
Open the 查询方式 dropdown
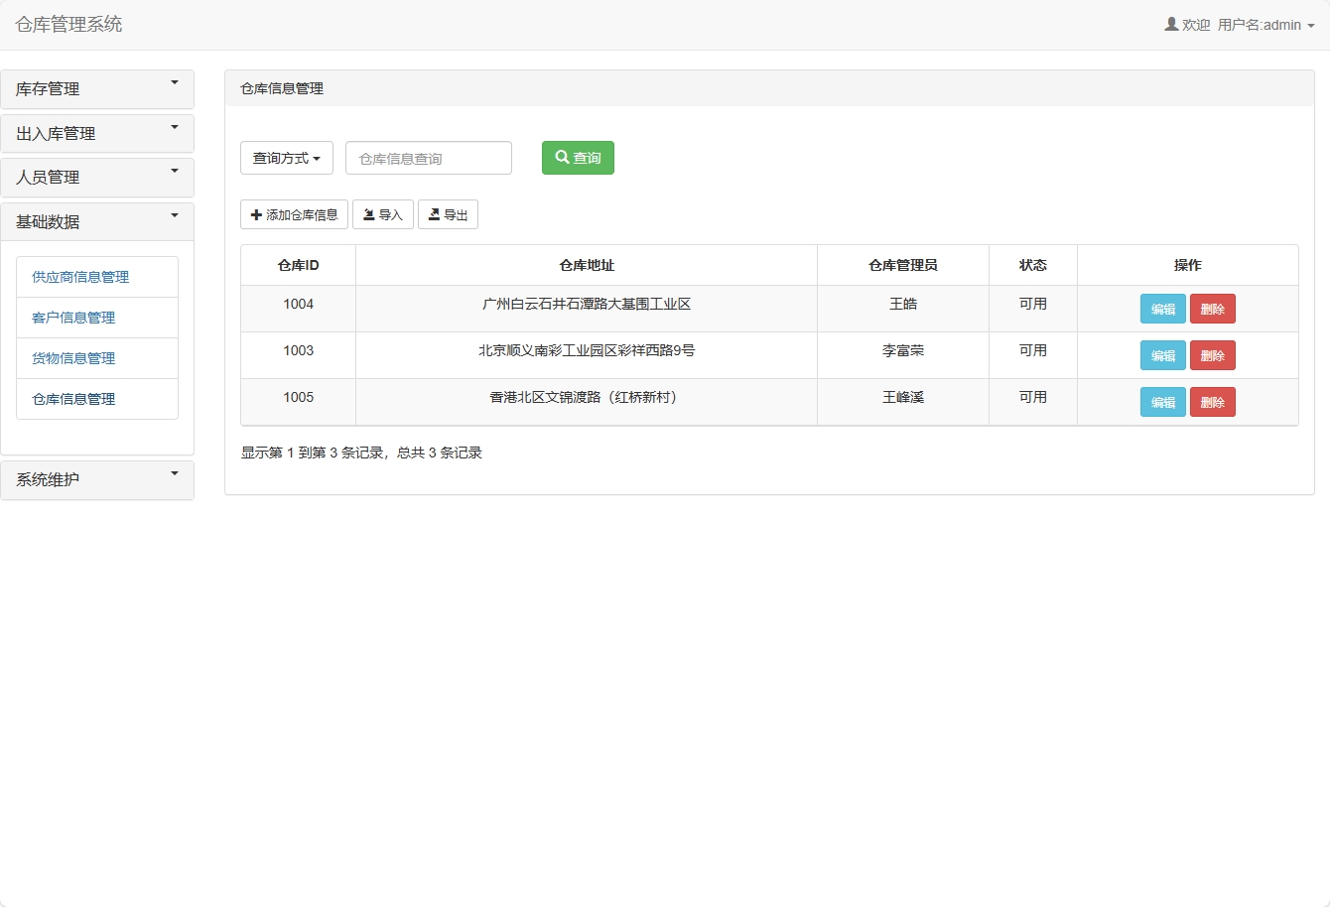point(286,157)
